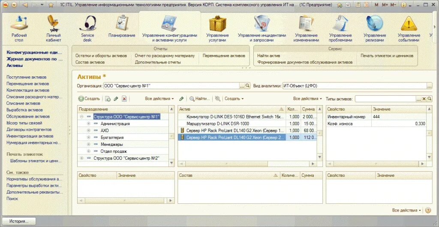439x227 pixels.
Task: Open the Управление событиями section
Action: click(409, 29)
